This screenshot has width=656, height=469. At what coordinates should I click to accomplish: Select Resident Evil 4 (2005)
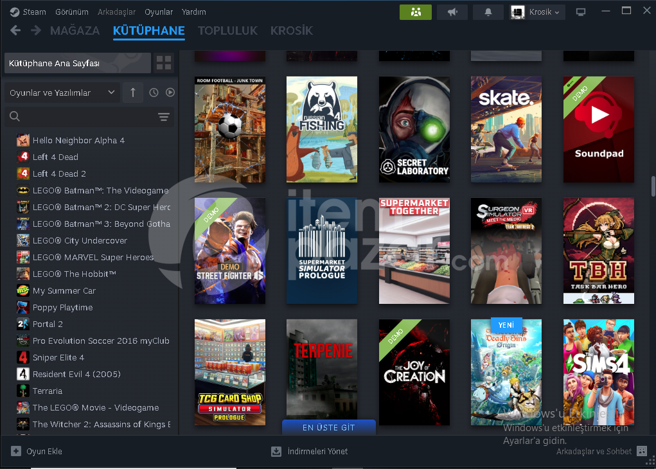pos(93,374)
